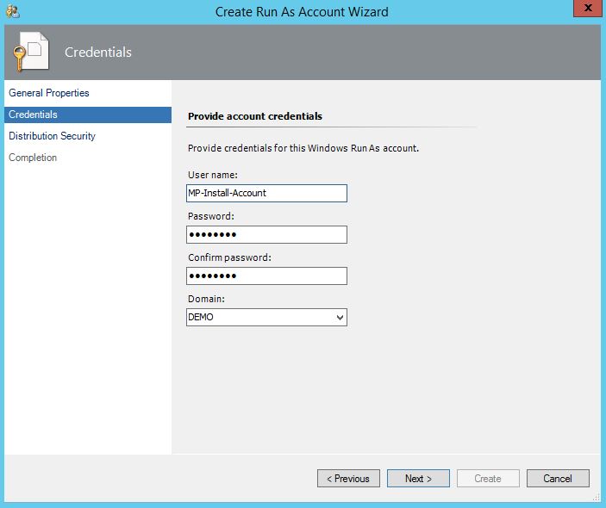
Task: Go back with the Previous button
Action: (348, 478)
